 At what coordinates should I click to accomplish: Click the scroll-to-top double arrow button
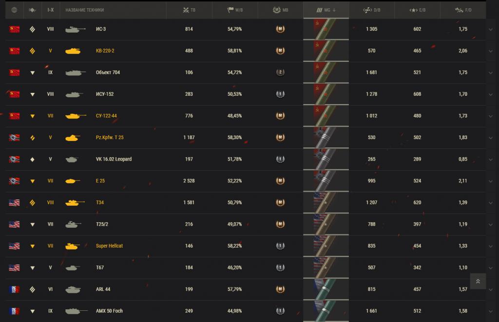point(478,281)
